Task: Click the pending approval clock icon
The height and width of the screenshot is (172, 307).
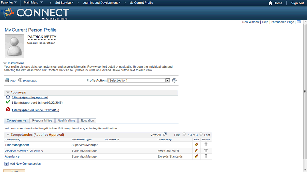Action: point(8,97)
